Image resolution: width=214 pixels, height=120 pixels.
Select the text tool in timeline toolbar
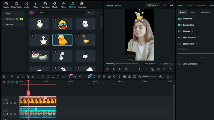point(43,77)
